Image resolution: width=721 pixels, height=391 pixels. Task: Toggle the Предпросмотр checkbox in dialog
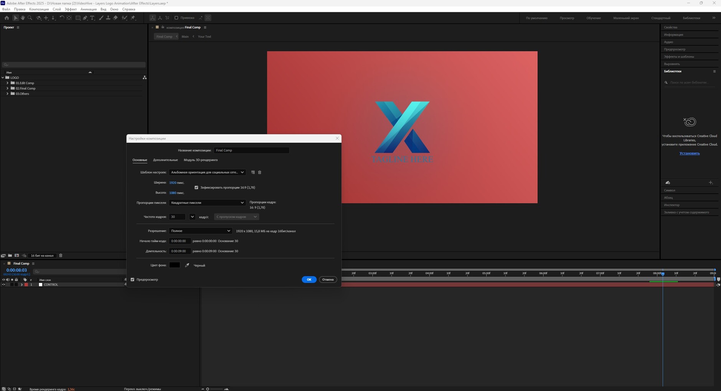133,279
